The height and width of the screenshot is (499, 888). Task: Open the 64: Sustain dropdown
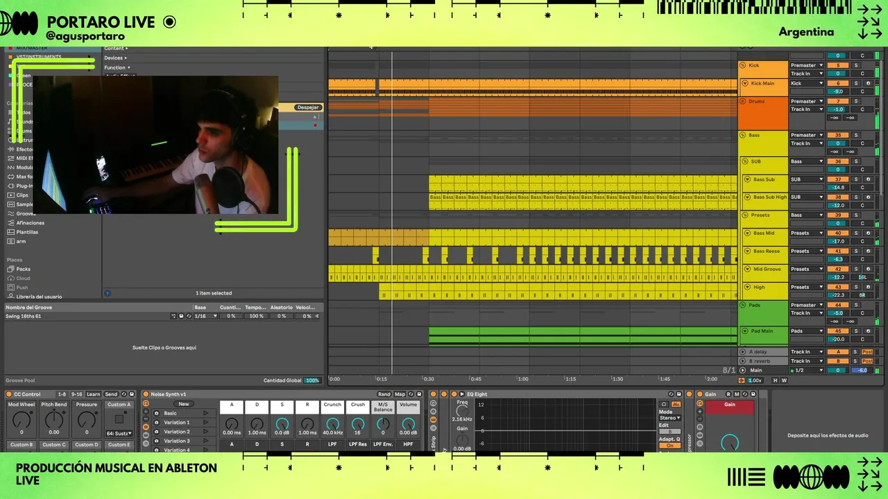coord(119,433)
